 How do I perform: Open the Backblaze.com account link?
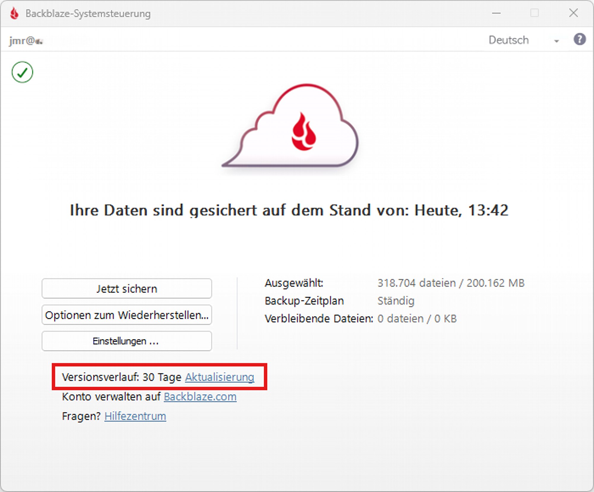[x=200, y=397]
